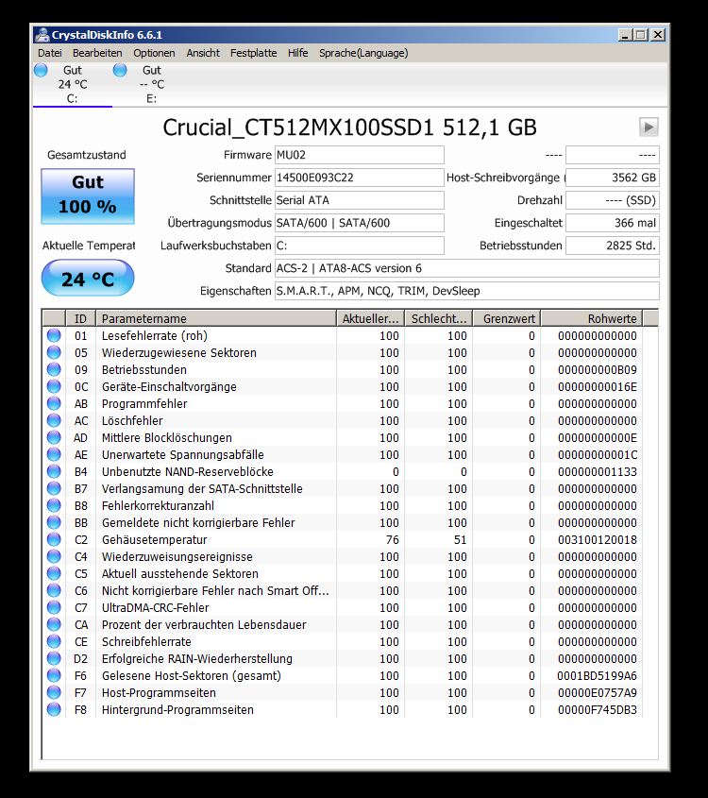
Task: Click the Rohwerte column header
Action: coord(591,318)
